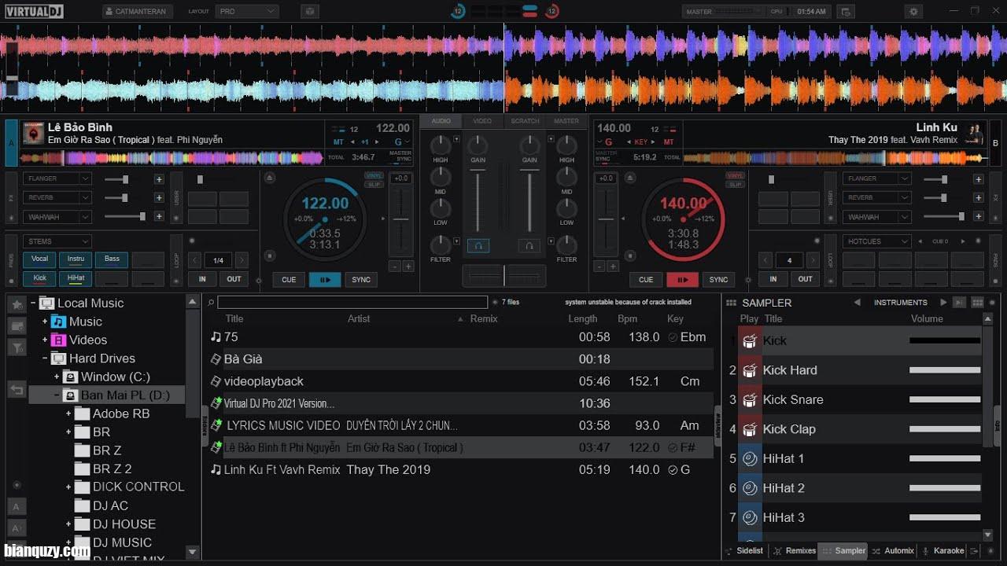Open the STEMS pads mode dropdown
This screenshot has width=1007, height=566.
tap(57, 242)
